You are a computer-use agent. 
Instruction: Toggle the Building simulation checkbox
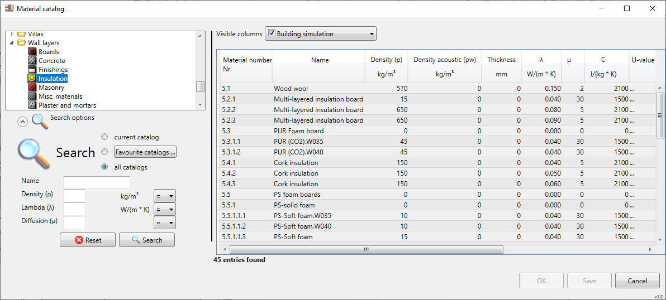tap(272, 33)
